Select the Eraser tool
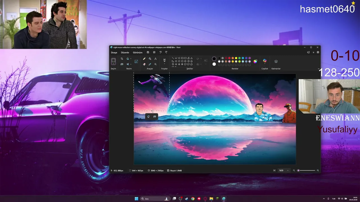This screenshot has width=360, height=202. [144, 64]
